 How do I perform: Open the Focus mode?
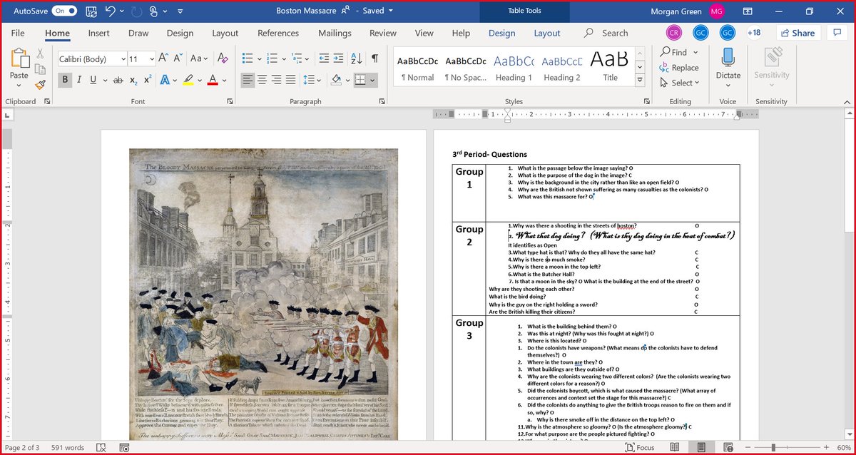(x=639, y=447)
